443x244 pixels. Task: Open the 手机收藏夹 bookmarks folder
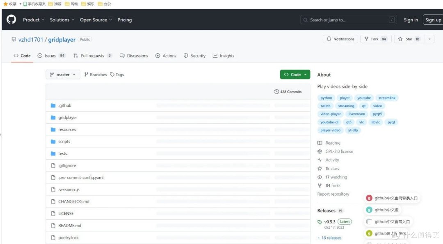34,4
